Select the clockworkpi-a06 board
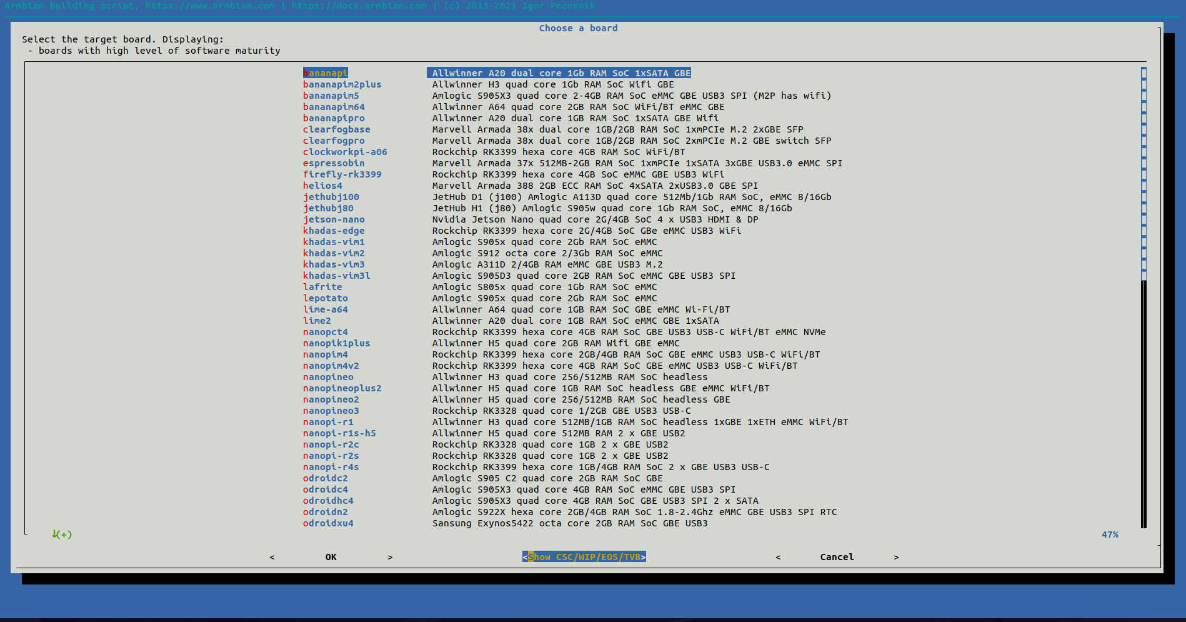 [x=345, y=152]
